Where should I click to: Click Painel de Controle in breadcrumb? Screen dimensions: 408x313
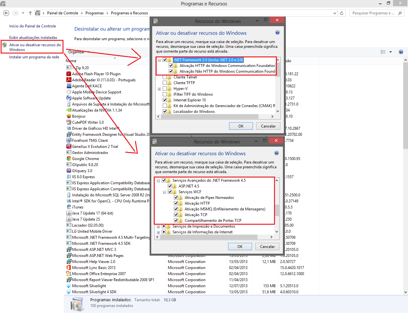click(63, 13)
